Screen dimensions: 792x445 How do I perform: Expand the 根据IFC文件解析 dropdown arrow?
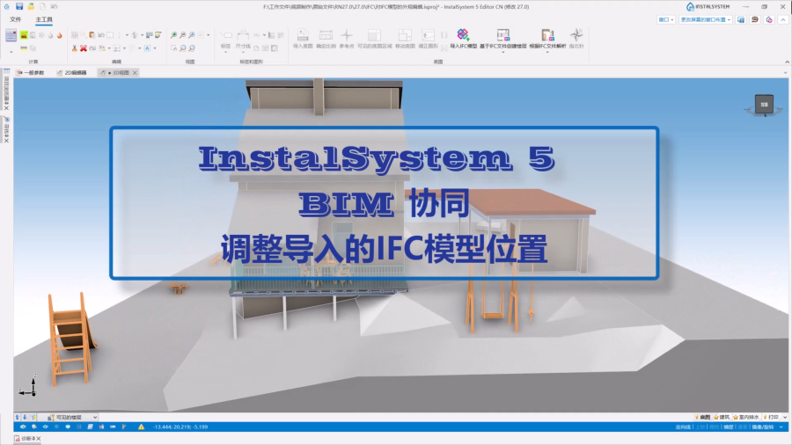pyautogui.click(x=547, y=52)
